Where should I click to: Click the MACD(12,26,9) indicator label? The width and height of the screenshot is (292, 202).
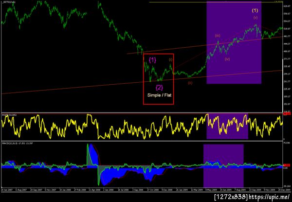17,144
